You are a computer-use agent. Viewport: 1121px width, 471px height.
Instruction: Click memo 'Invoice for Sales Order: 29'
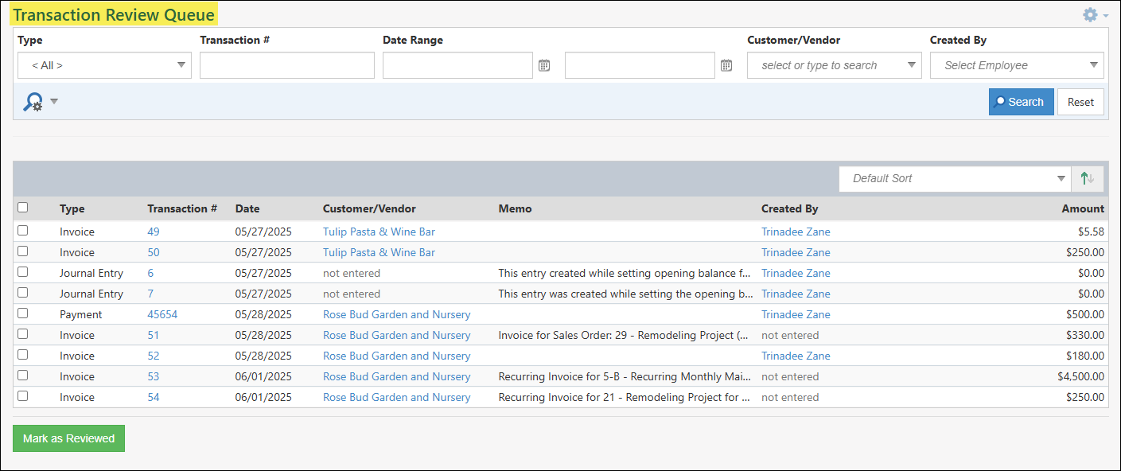(x=623, y=335)
